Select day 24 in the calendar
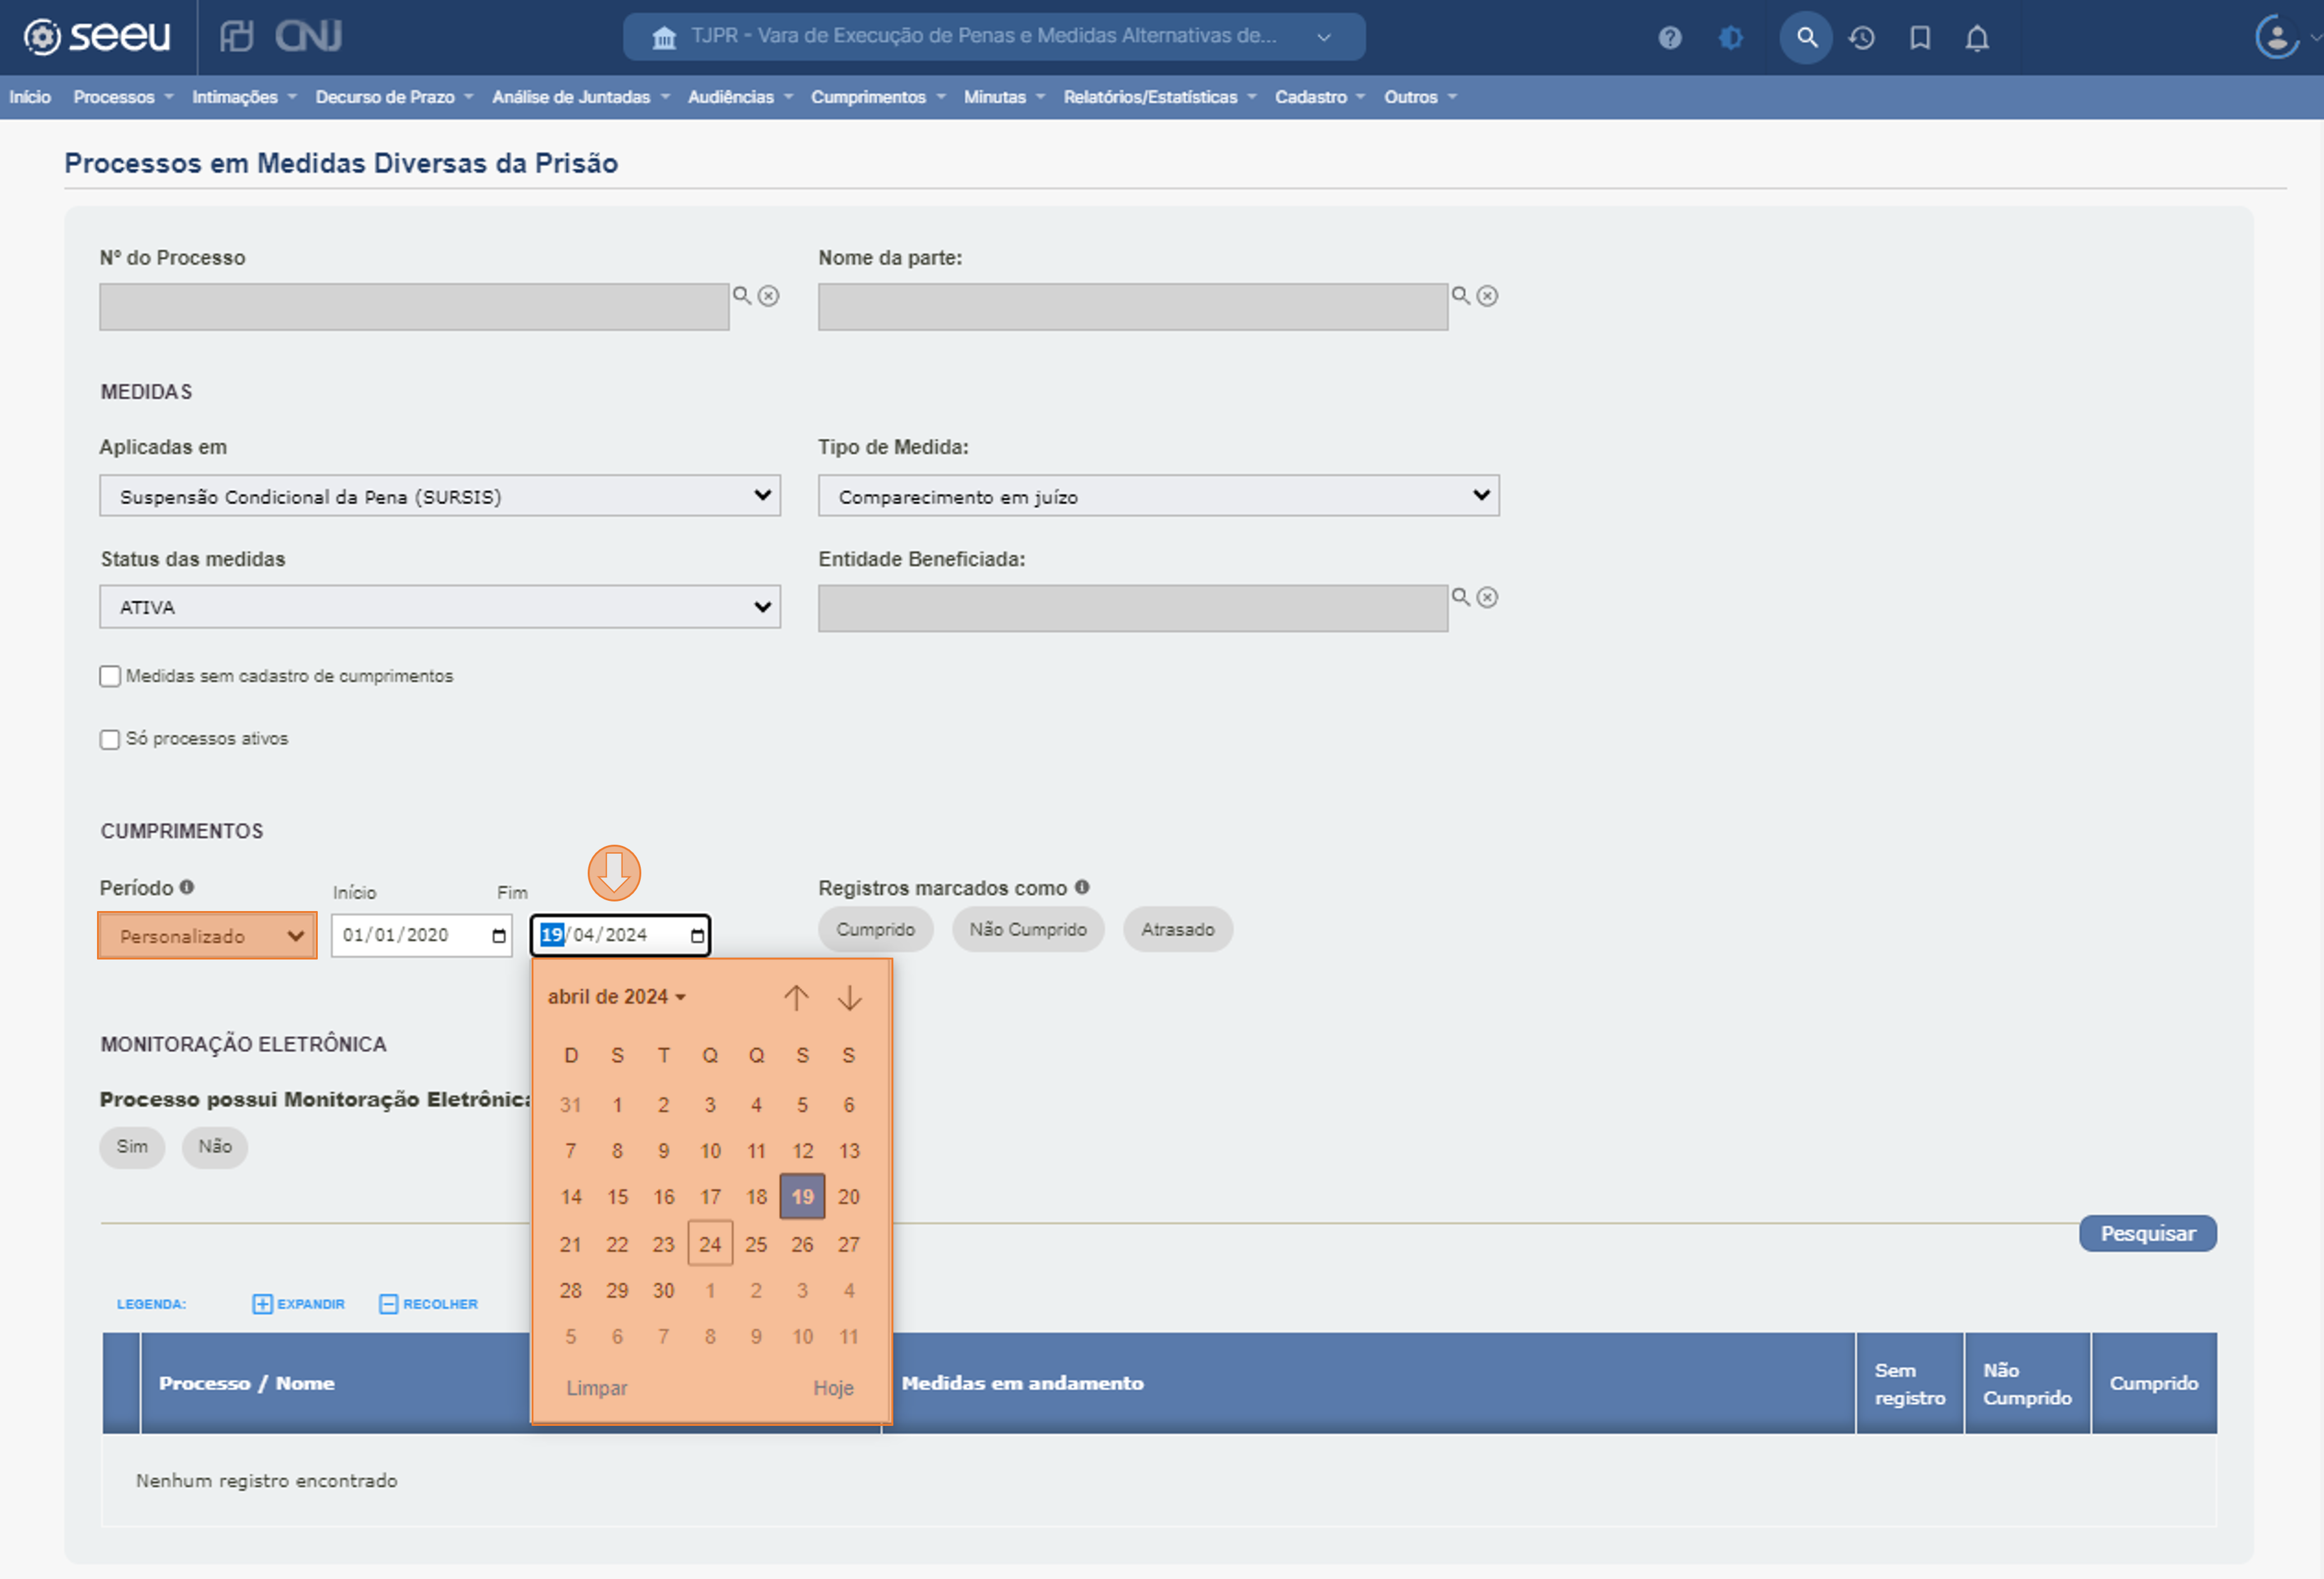The image size is (2324, 1579). click(709, 1243)
